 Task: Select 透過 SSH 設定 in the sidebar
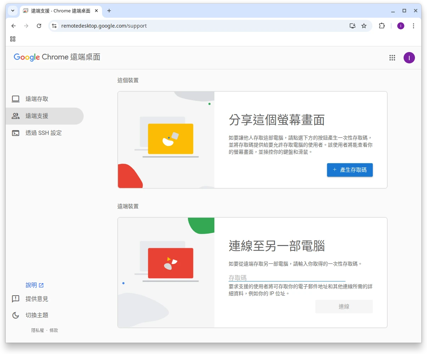[x=43, y=133]
